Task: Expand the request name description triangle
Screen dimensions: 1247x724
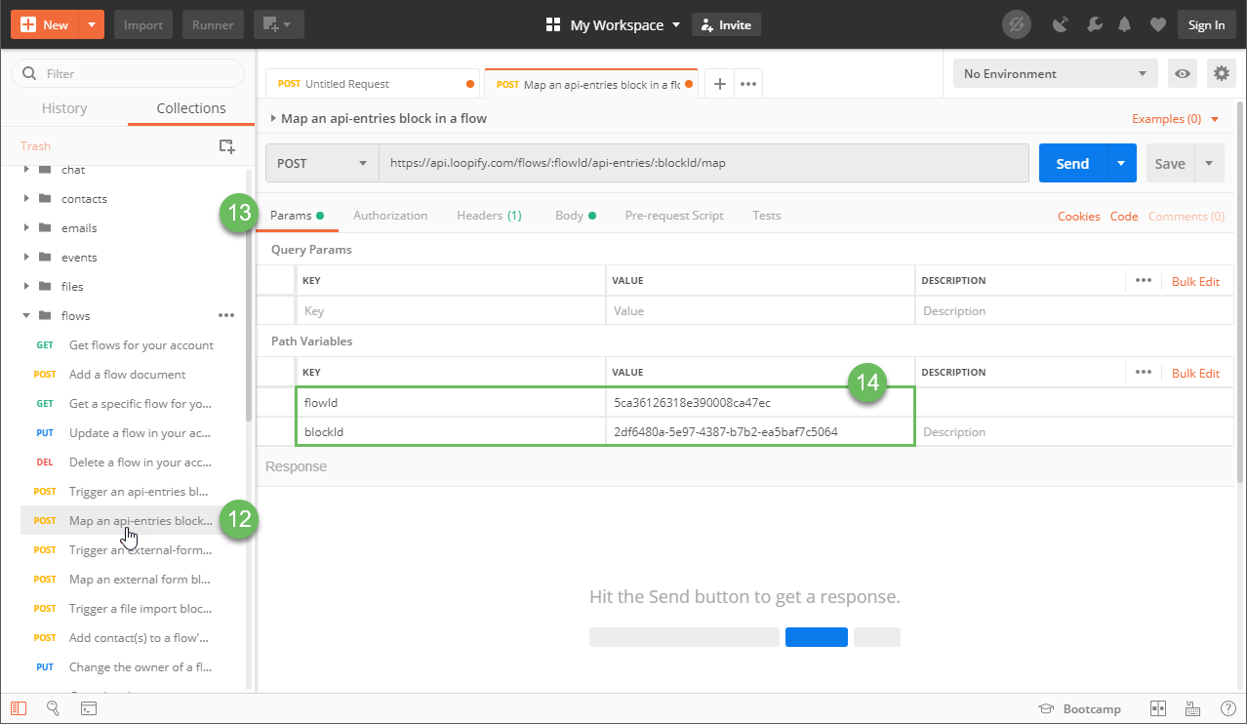Action: [x=273, y=118]
